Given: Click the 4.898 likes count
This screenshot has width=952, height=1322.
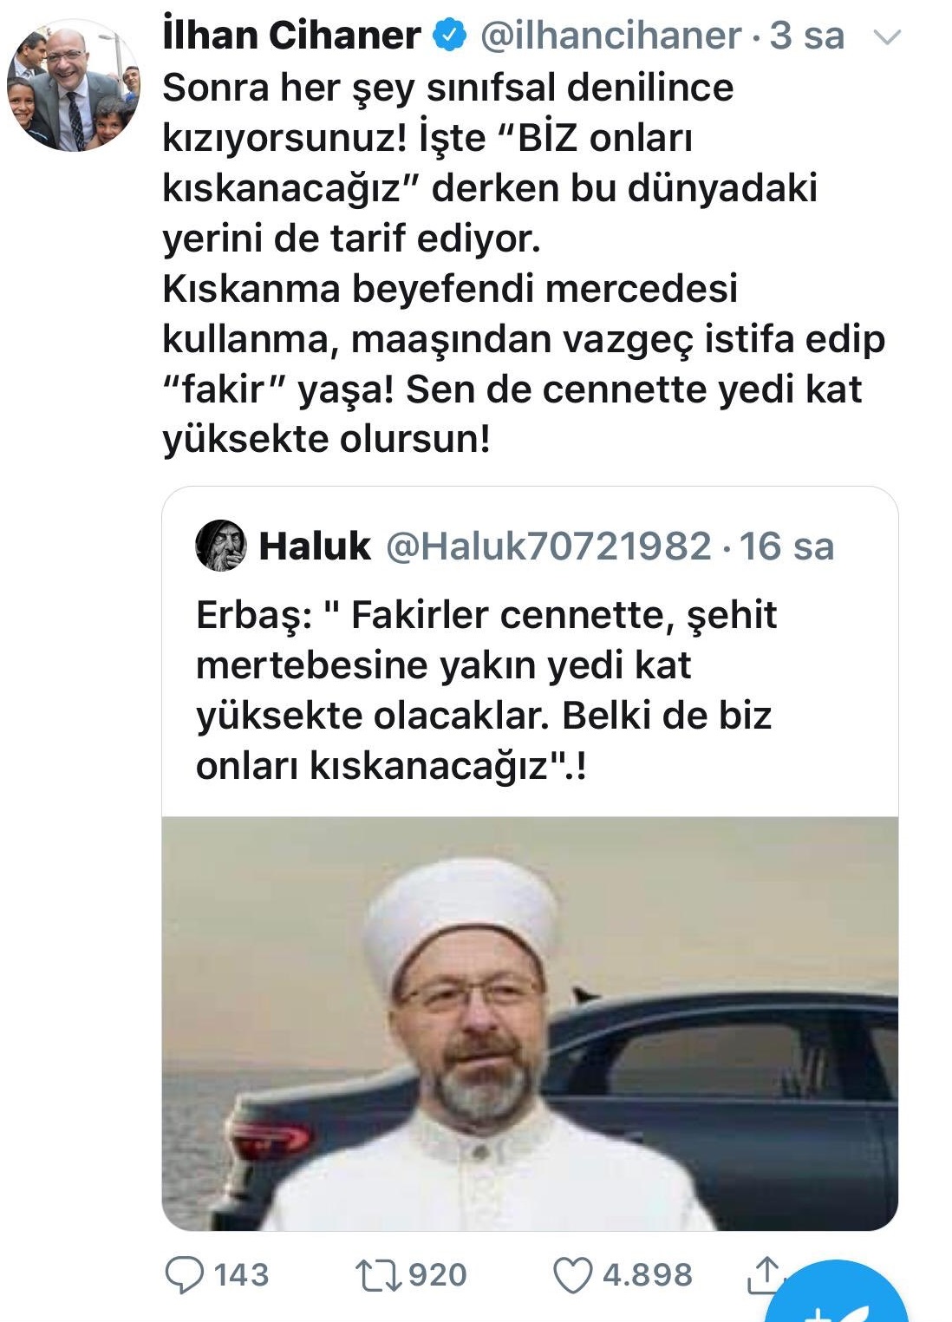Looking at the screenshot, I should pos(648,1274).
